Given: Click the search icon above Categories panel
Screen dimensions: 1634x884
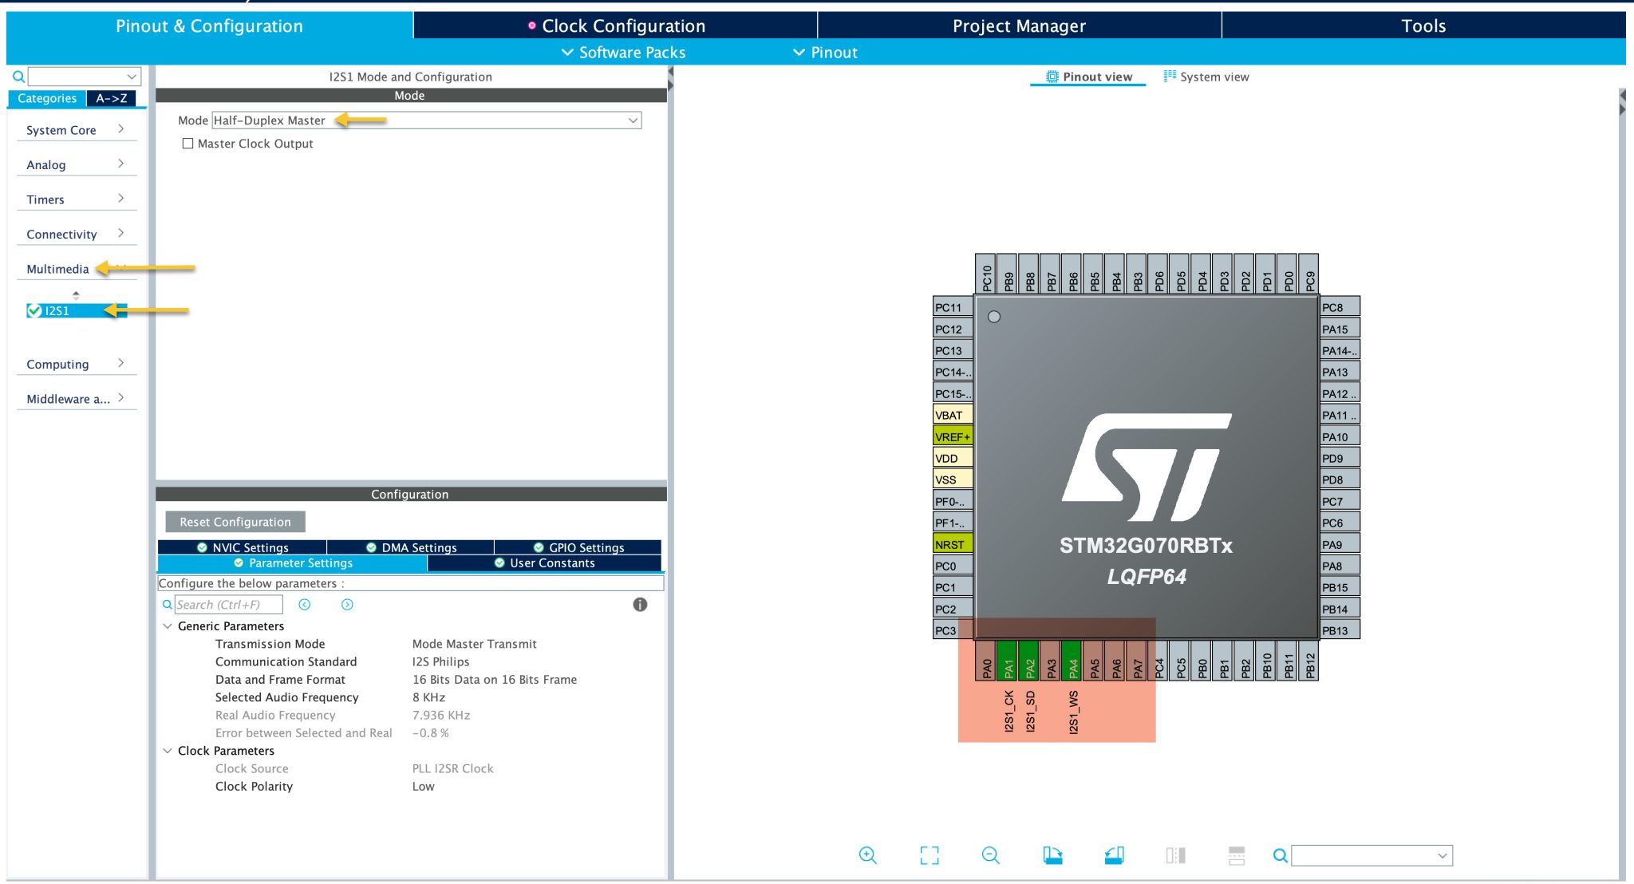Looking at the screenshot, I should pos(19,77).
